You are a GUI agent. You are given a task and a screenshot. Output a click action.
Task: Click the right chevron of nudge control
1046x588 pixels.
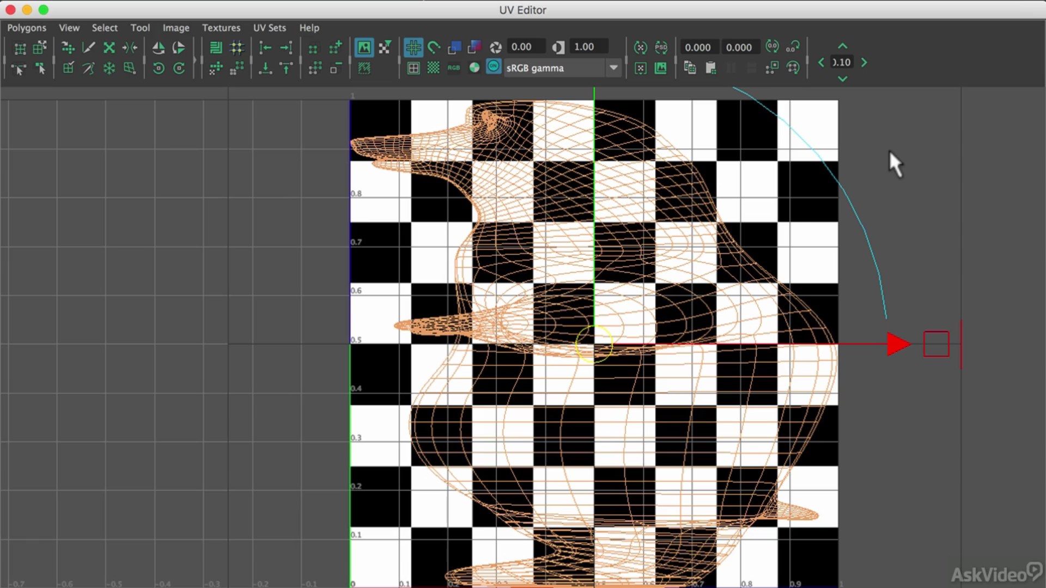[864, 63]
